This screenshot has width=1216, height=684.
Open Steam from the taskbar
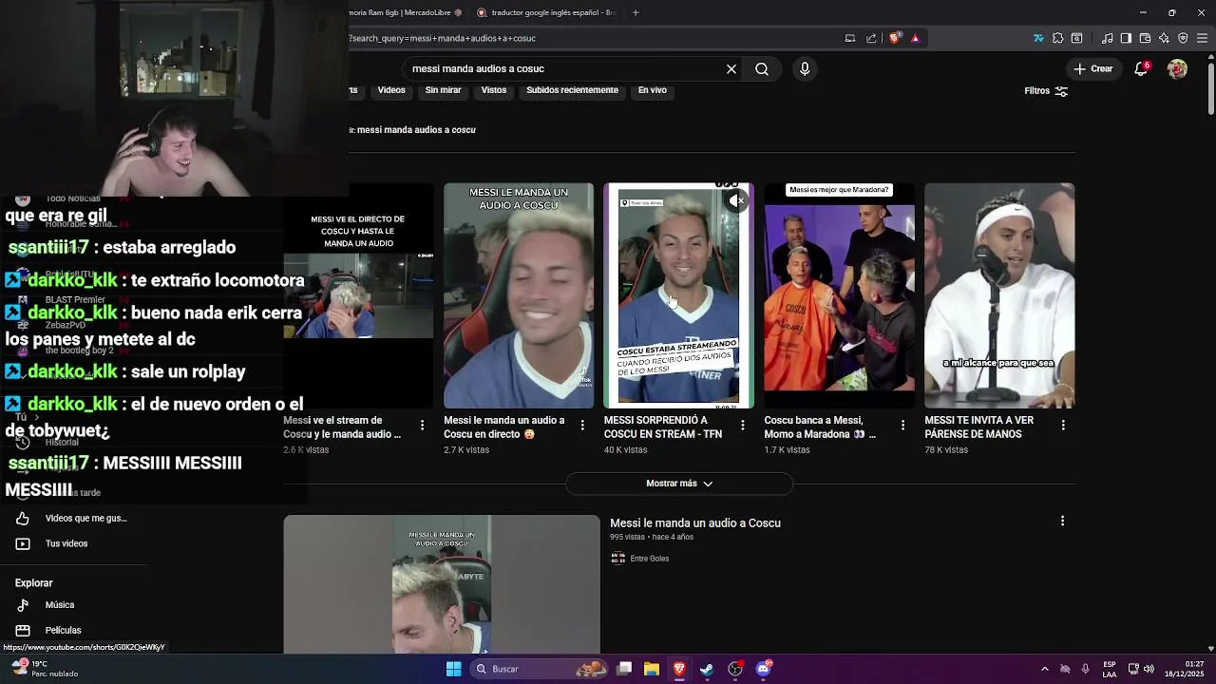707,669
